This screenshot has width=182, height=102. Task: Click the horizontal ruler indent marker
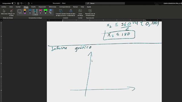63,20
